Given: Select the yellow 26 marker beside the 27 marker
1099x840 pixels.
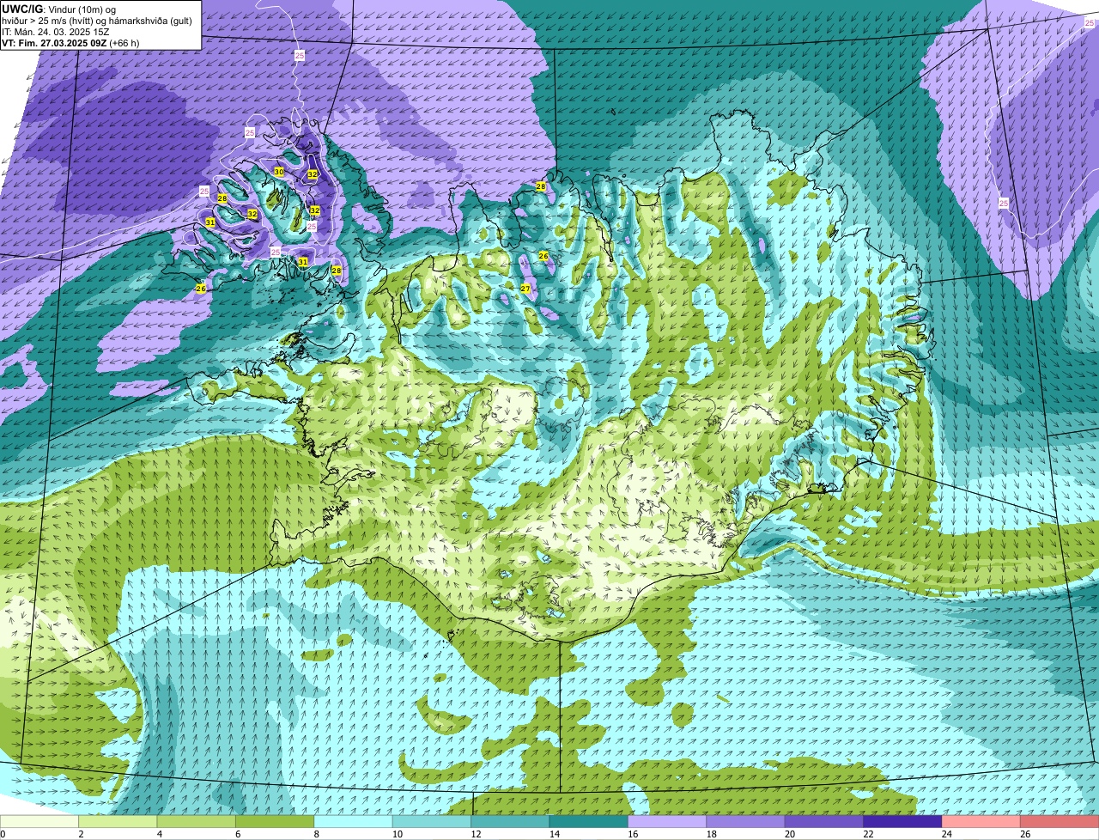Looking at the screenshot, I should [x=543, y=256].
